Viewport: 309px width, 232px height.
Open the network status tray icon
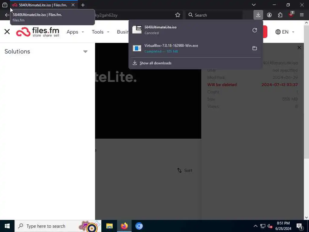click(263, 226)
